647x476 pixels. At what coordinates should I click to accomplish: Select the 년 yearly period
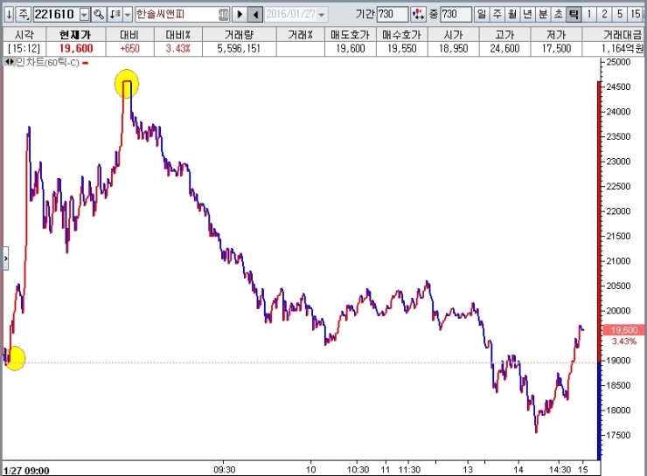(x=527, y=15)
